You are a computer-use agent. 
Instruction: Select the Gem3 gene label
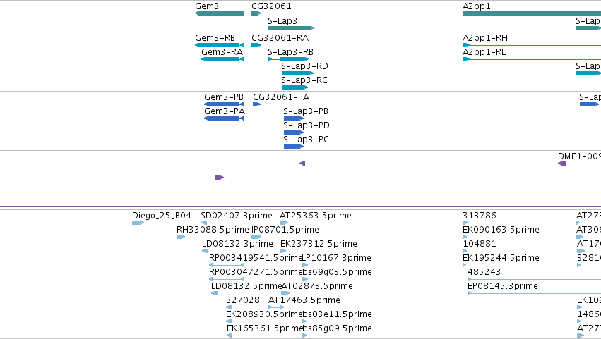point(207,6)
